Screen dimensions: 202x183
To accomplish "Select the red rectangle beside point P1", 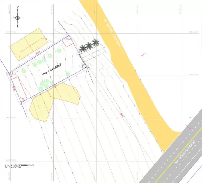I will [68, 42].
